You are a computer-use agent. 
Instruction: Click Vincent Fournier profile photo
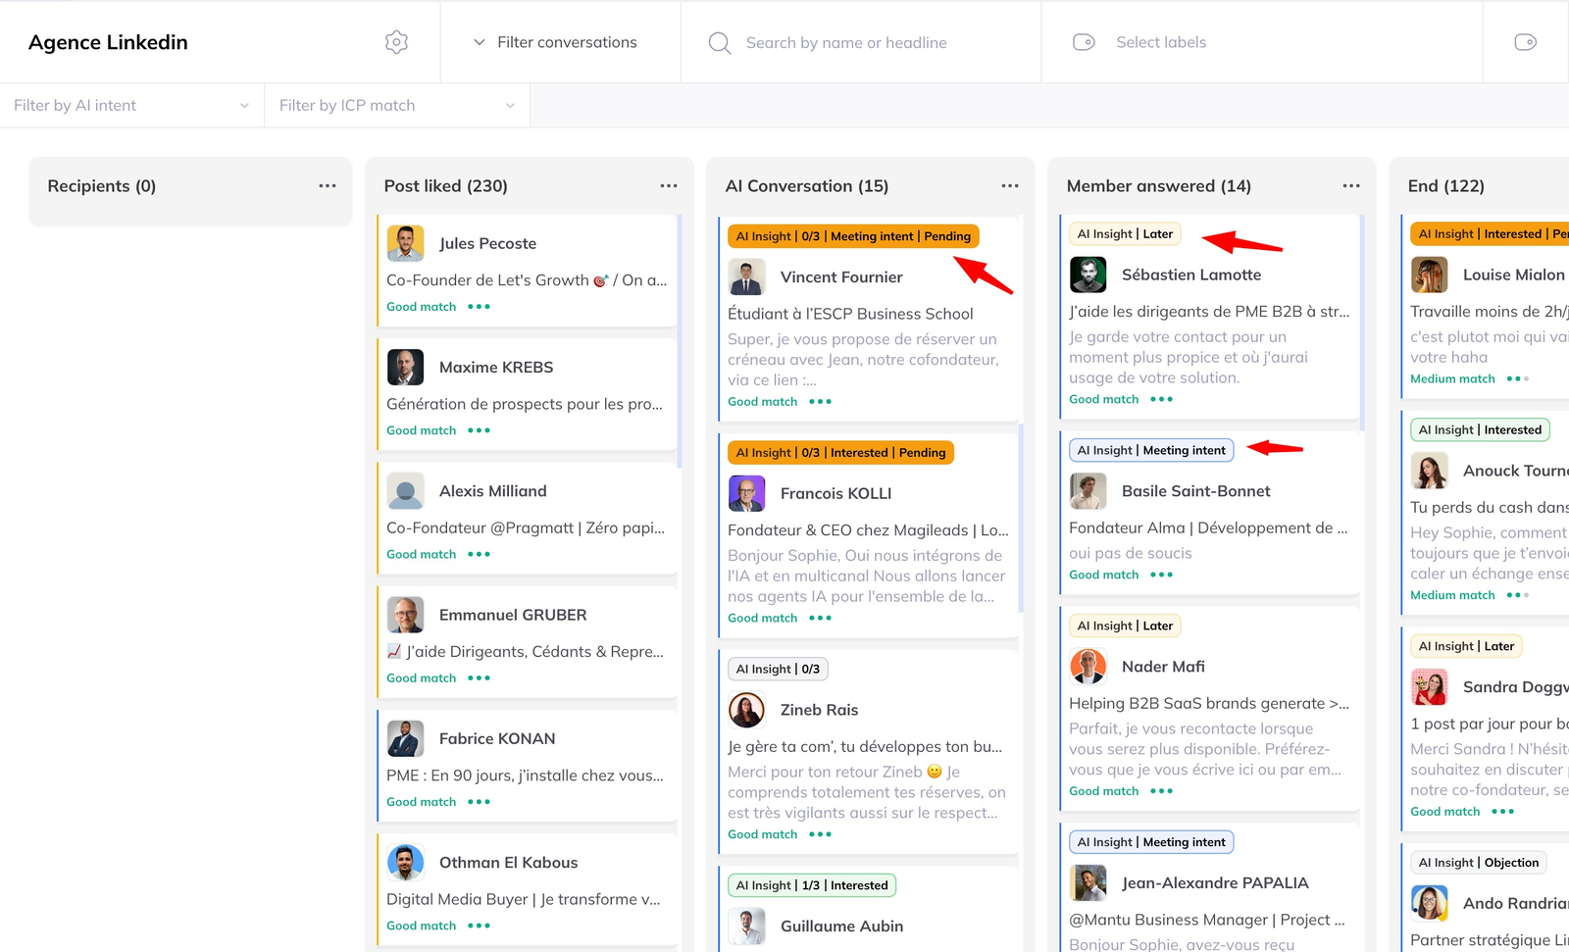pyautogui.click(x=746, y=277)
